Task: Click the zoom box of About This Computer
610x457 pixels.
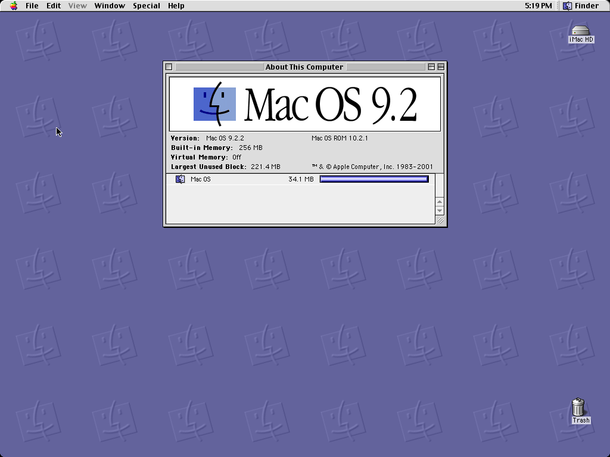Action: 431,67
